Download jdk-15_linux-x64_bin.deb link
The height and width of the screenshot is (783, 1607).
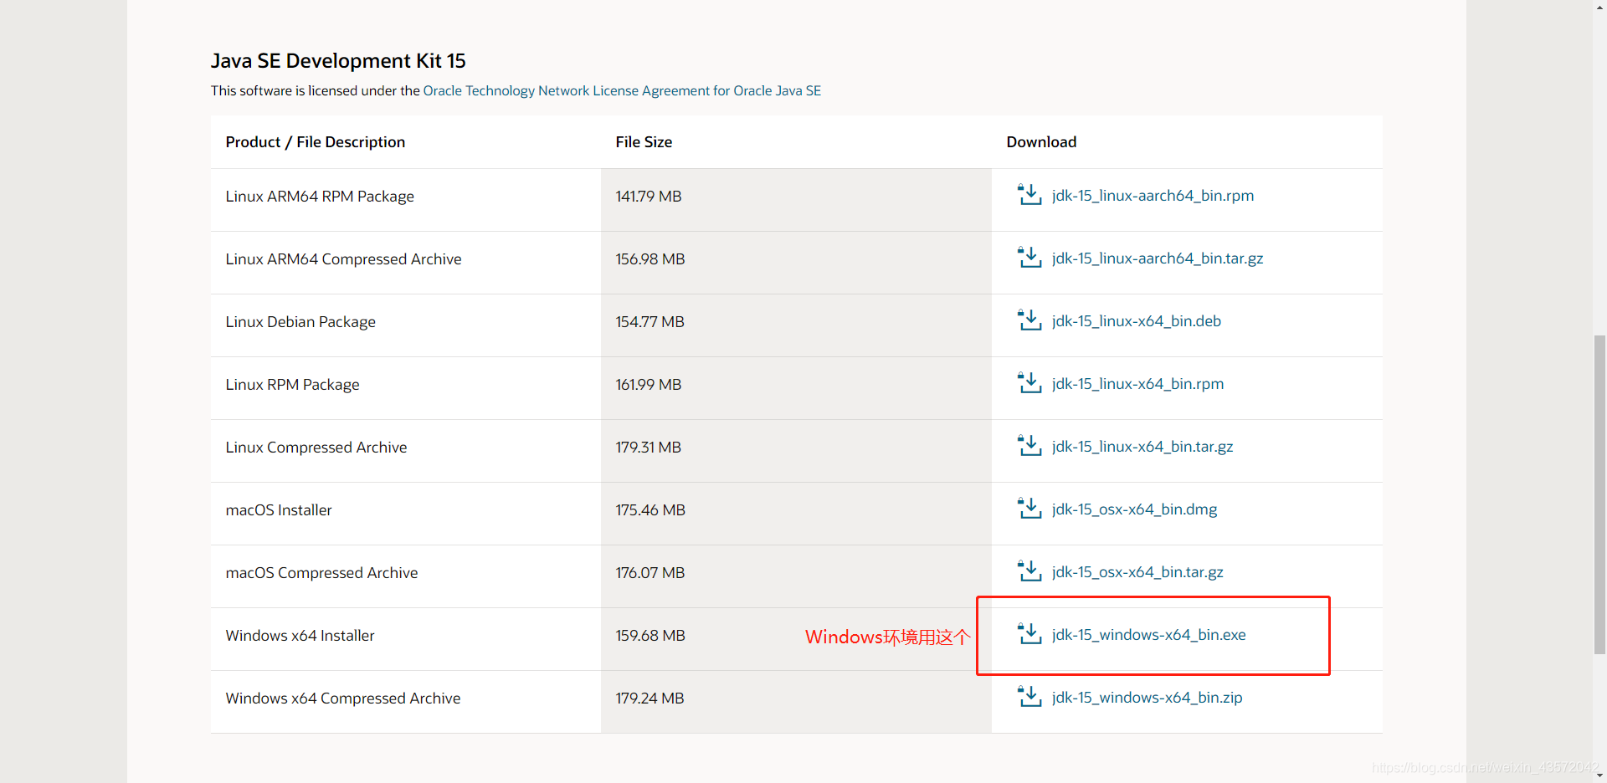click(x=1137, y=321)
